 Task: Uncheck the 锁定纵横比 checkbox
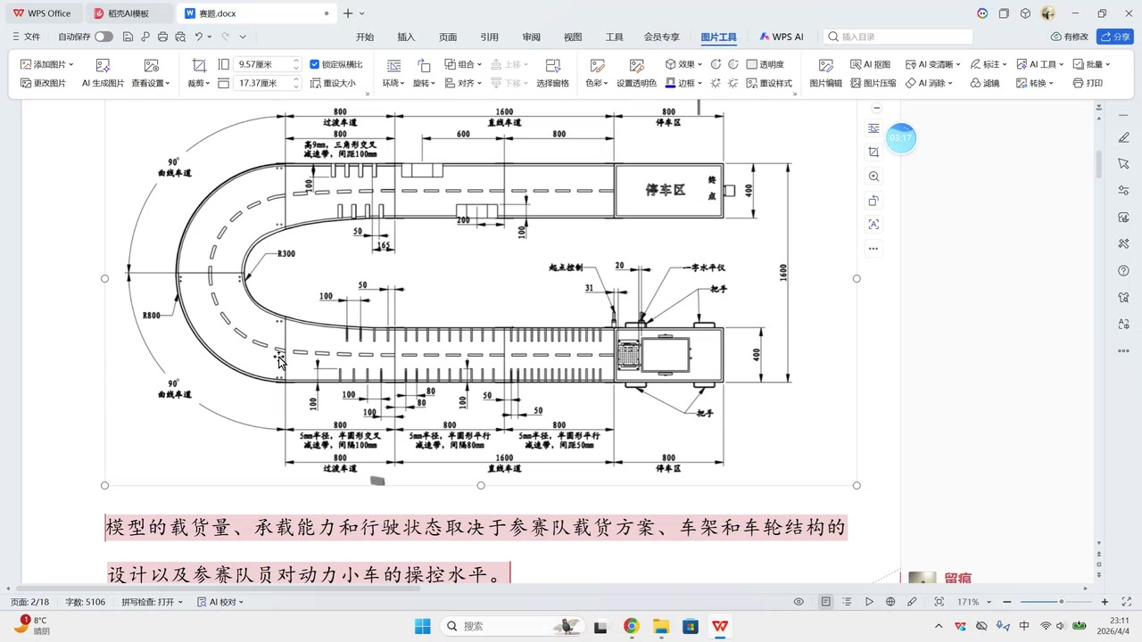point(314,64)
